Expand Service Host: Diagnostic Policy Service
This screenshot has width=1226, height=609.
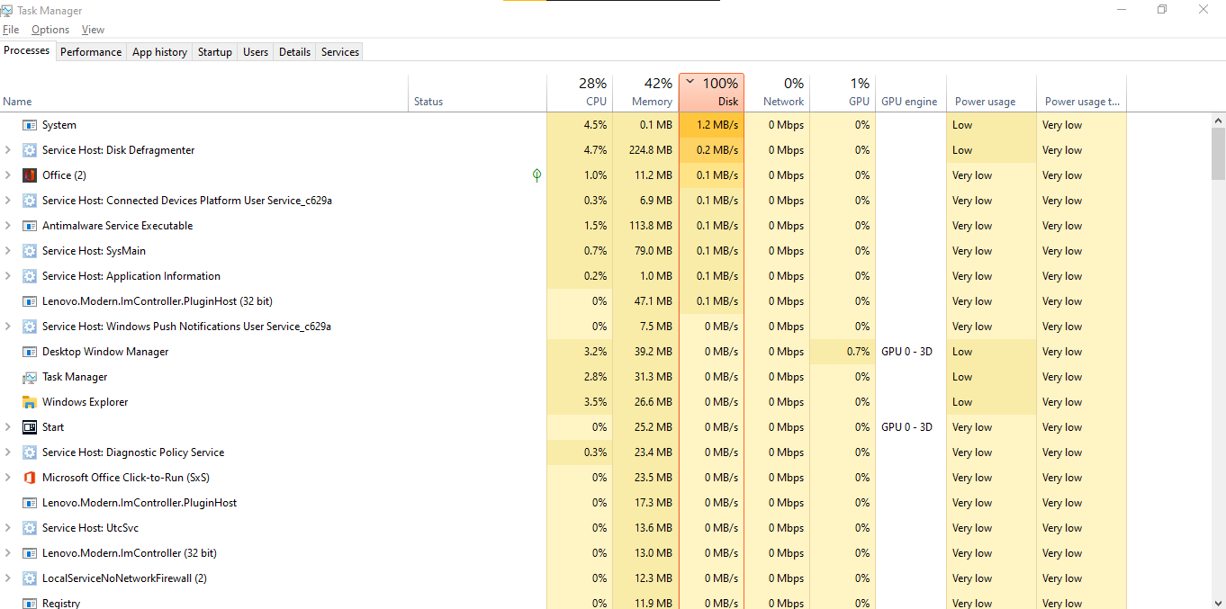coord(8,452)
